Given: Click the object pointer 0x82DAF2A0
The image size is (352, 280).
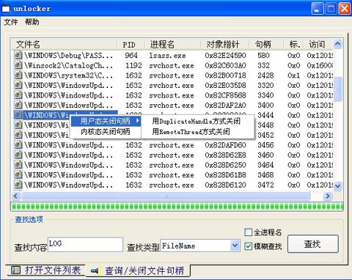Looking at the screenshot, I should (x=225, y=106).
